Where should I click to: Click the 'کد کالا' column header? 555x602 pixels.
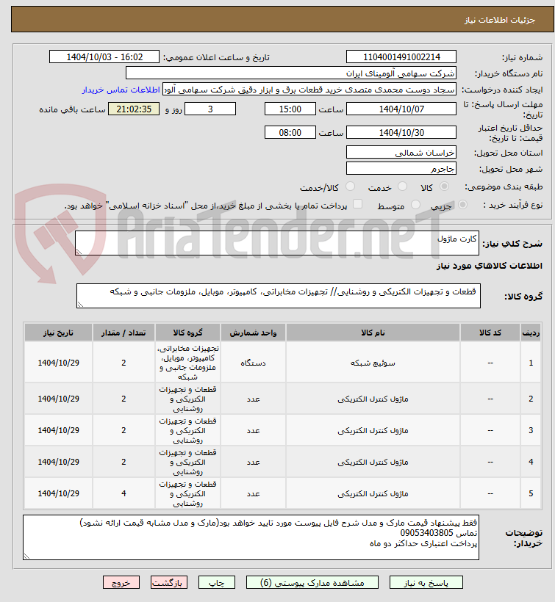490,333
